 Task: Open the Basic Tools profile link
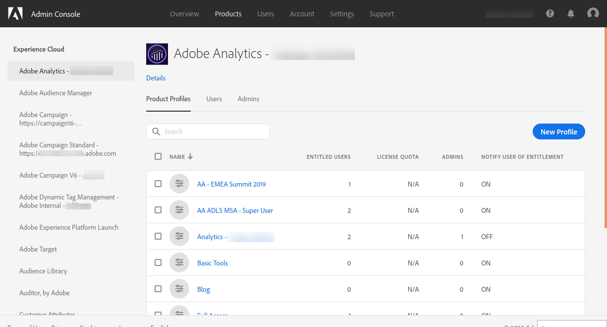(x=213, y=263)
